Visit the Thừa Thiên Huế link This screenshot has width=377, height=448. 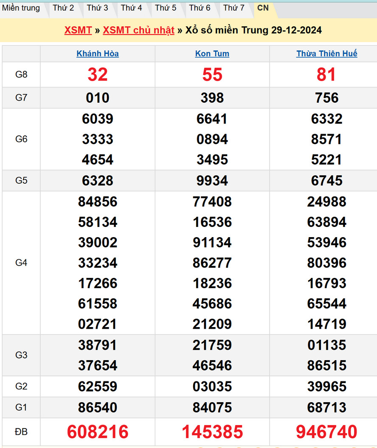tap(326, 53)
